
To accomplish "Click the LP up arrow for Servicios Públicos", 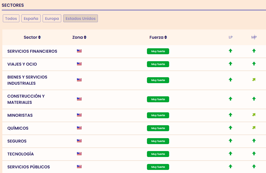I will [230, 166].
